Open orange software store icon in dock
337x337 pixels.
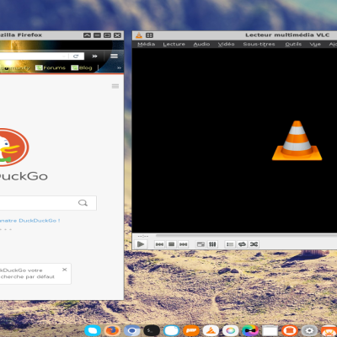pyautogui.click(x=290, y=330)
